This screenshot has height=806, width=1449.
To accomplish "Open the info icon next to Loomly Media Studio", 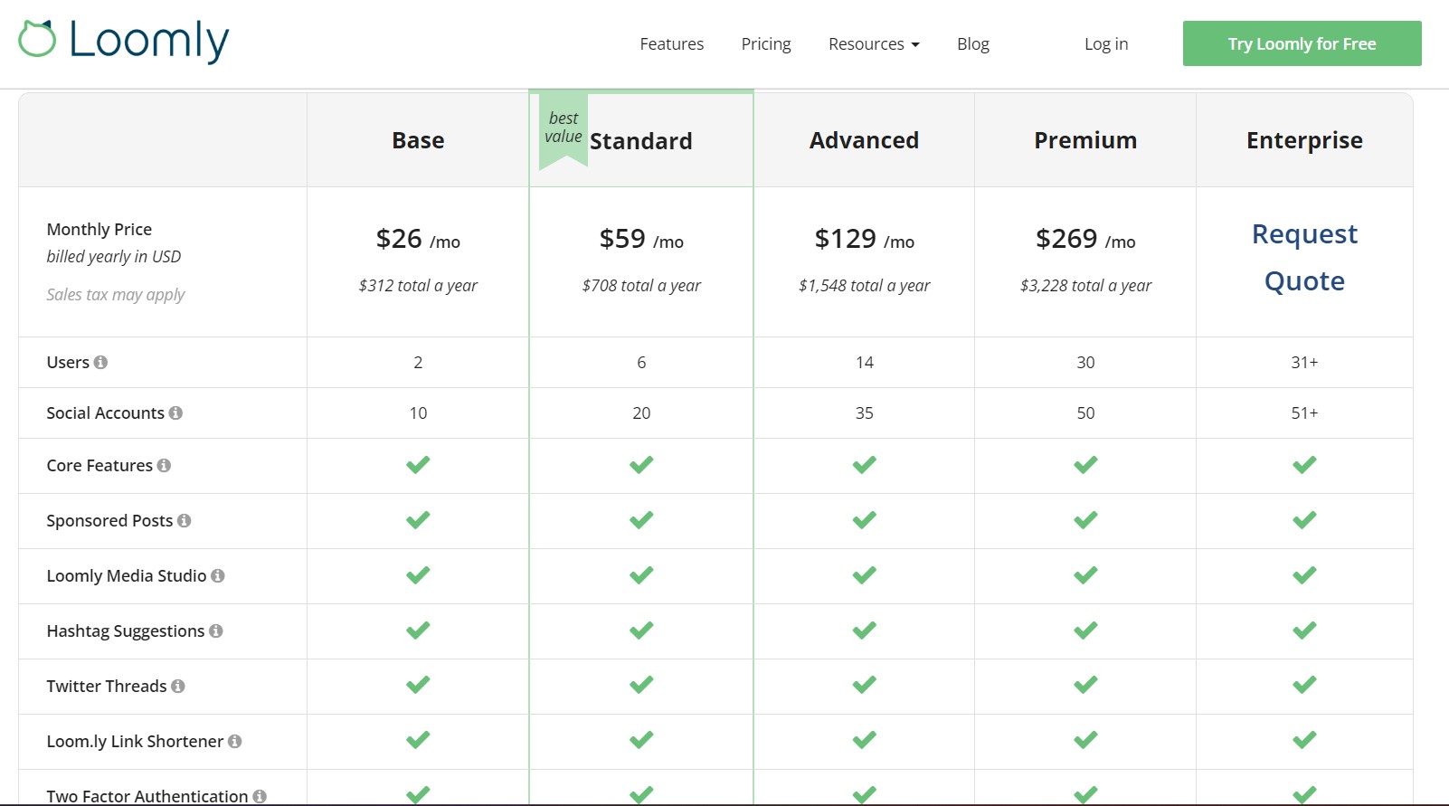I will (218, 575).
